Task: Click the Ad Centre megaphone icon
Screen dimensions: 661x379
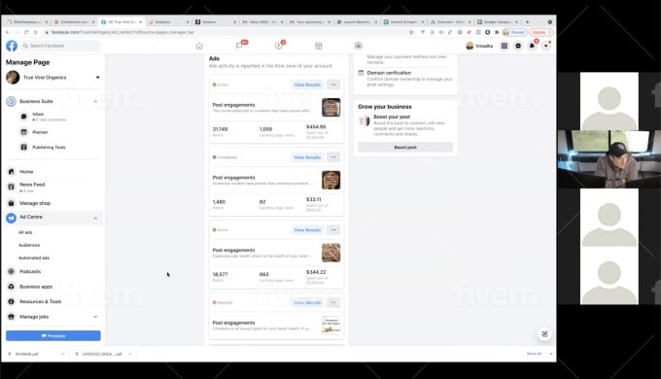Action: tap(12, 218)
